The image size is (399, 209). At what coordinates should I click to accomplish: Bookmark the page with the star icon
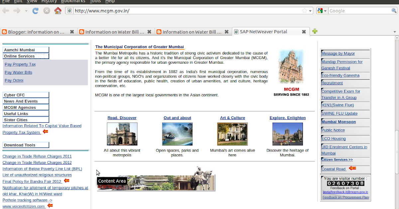click(304, 11)
